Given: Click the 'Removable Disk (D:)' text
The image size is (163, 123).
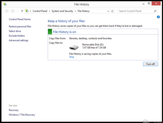Looking at the screenshot, I should 93,45.
